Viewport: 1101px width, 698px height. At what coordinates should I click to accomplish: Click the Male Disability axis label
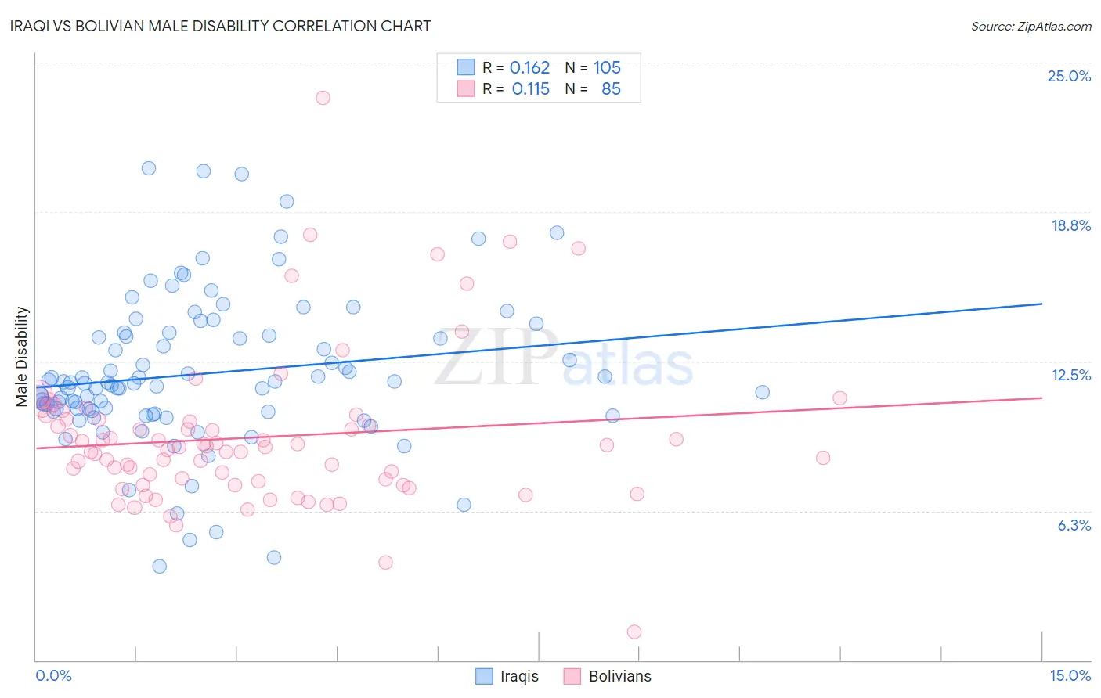tap(22, 357)
